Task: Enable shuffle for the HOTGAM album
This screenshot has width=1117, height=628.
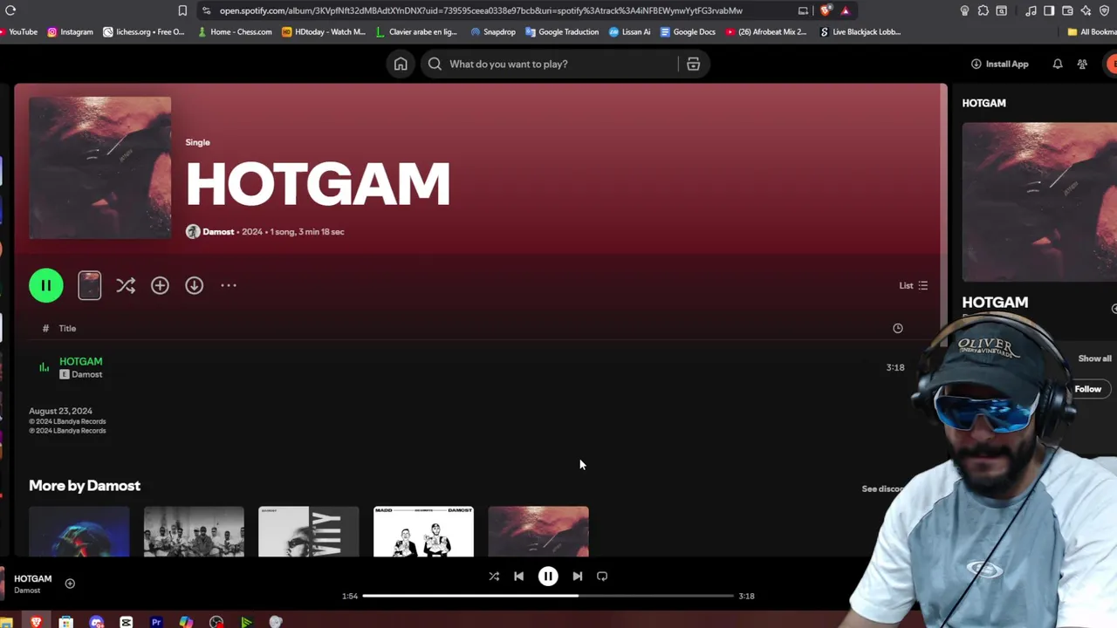Action: coord(126,285)
